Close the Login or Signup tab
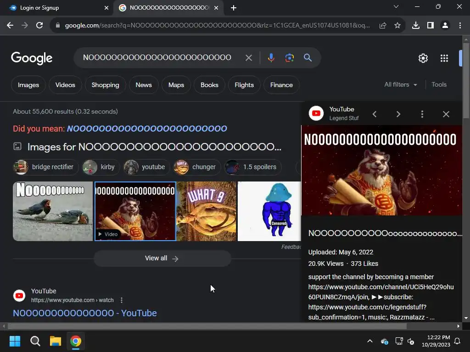This screenshot has width=470, height=352. click(106, 8)
